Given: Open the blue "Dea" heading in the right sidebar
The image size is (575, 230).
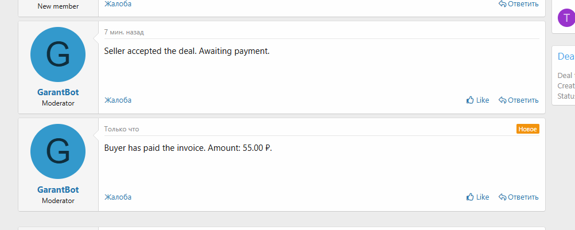Looking at the screenshot, I should tap(566, 56).
